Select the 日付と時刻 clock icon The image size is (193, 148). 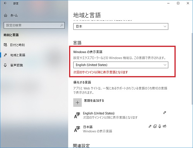coord(5,45)
